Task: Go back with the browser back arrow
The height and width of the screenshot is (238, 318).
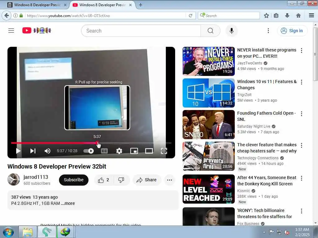Action: 7,15
